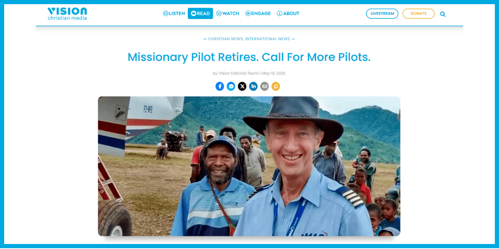Click the Donate button

click(x=418, y=14)
